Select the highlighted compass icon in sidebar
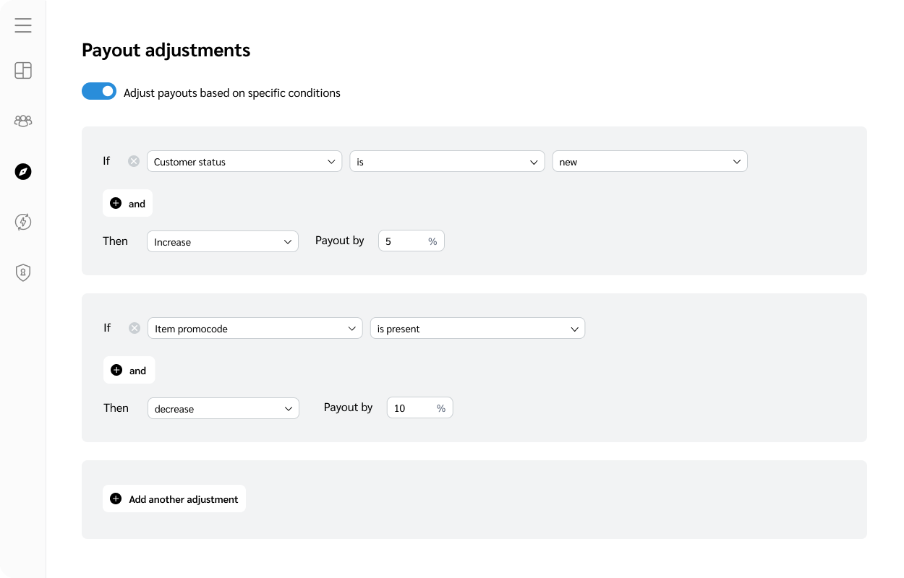The height and width of the screenshot is (578, 904). coord(22,171)
